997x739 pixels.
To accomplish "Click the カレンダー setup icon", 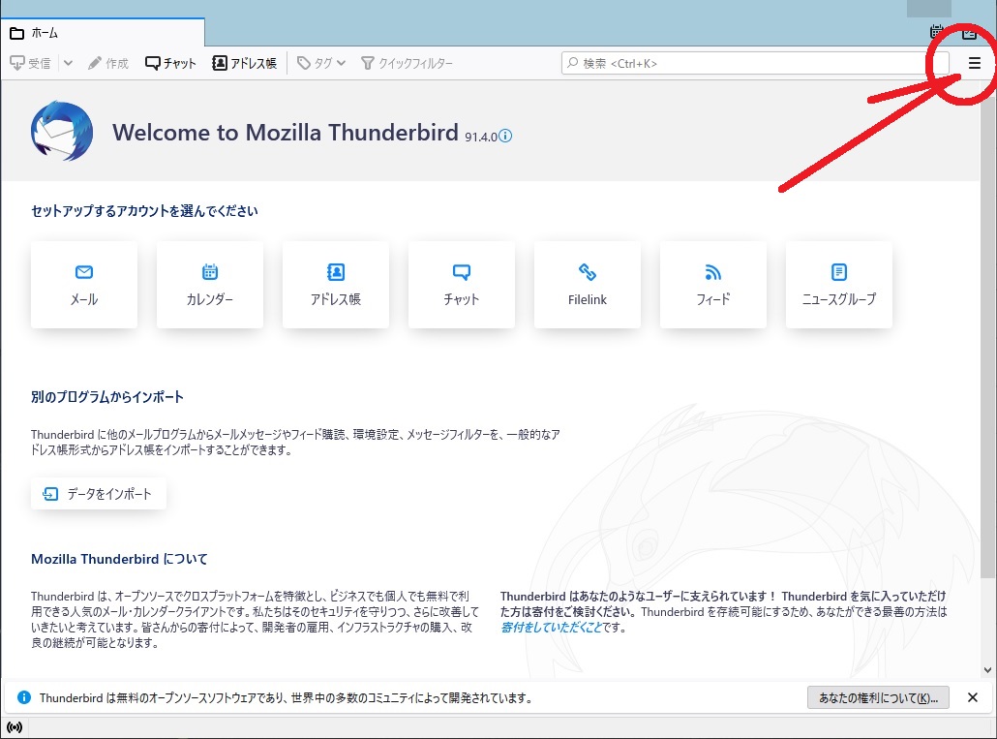I will click(210, 272).
